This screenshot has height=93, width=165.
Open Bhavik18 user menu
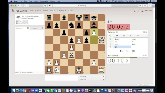point(148,11)
